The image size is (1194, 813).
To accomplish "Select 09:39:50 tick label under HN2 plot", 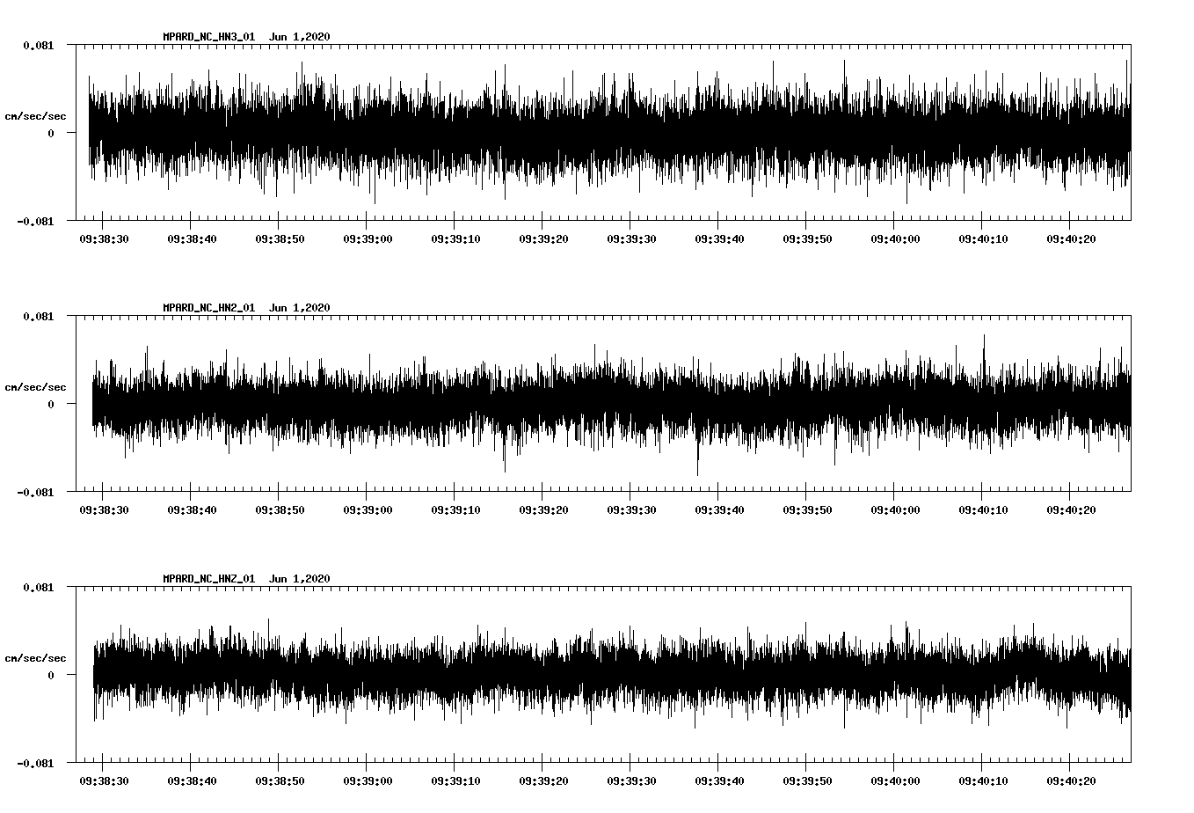I will [x=807, y=509].
